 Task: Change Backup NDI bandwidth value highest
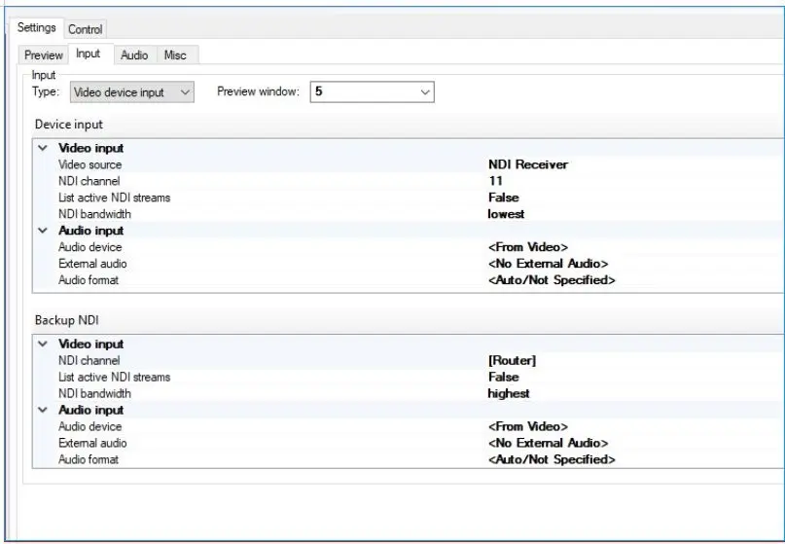tap(509, 394)
